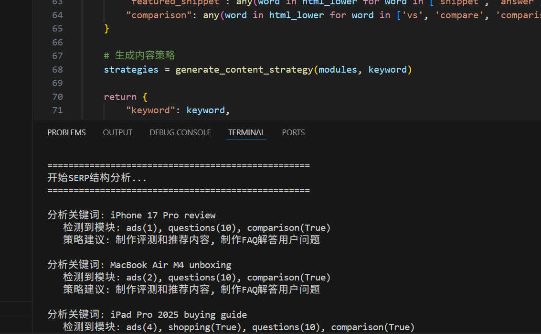
Task: Select line 66 via its line number
Action: click(57, 43)
